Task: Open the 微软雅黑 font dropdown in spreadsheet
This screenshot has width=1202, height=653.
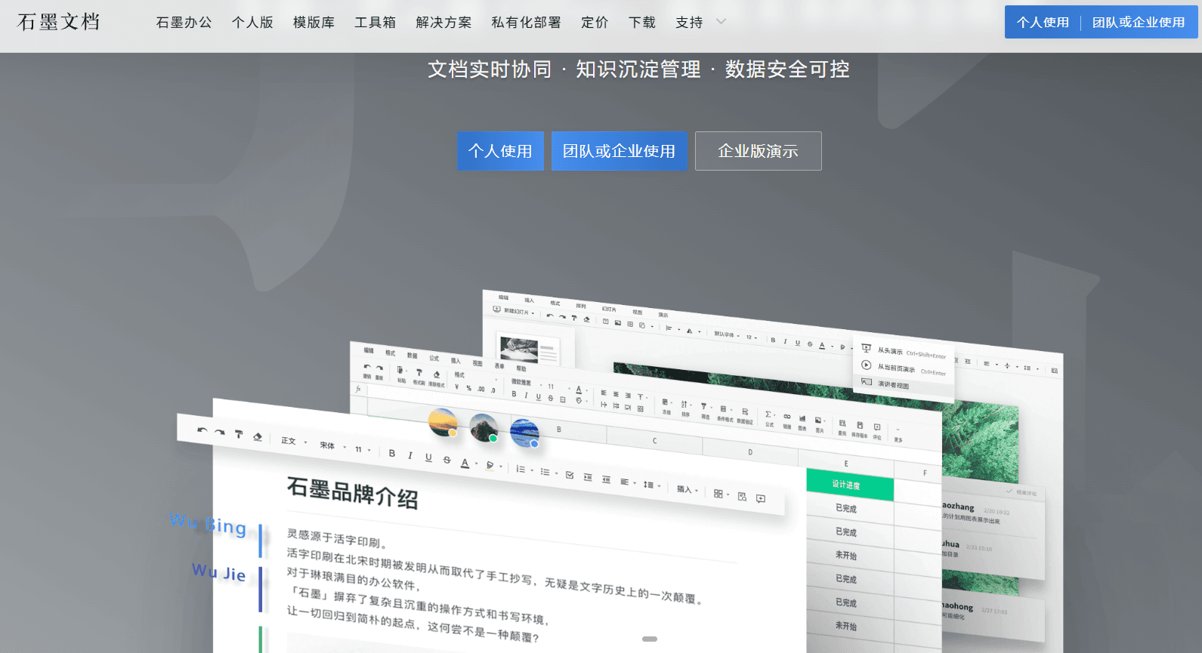Action: click(x=525, y=383)
